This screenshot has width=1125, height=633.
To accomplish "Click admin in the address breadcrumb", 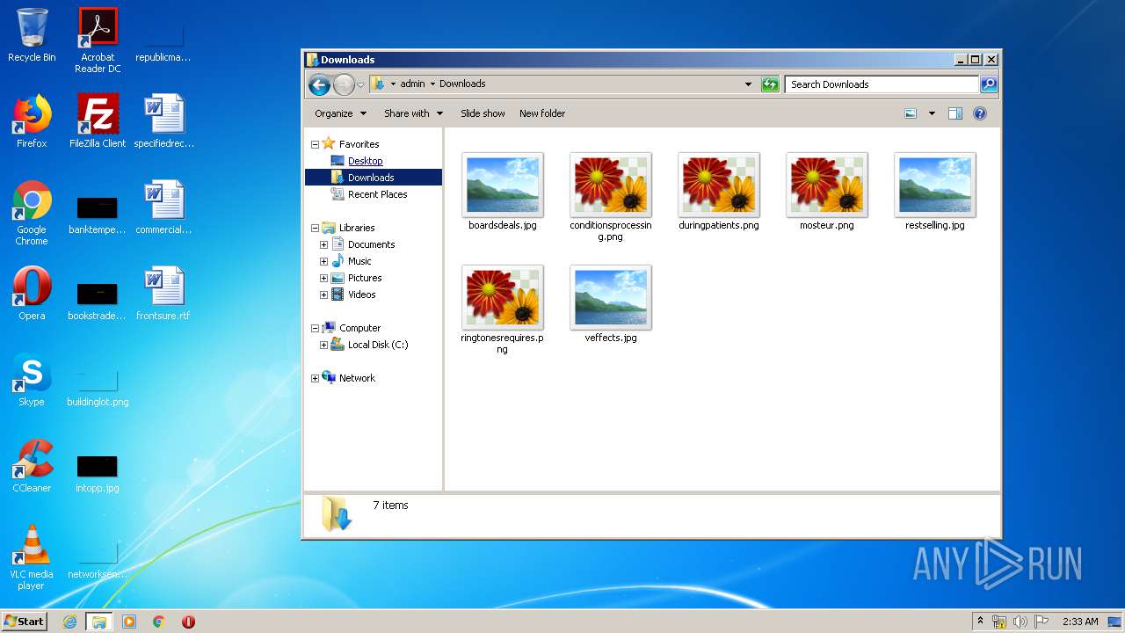I will pyautogui.click(x=412, y=84).
